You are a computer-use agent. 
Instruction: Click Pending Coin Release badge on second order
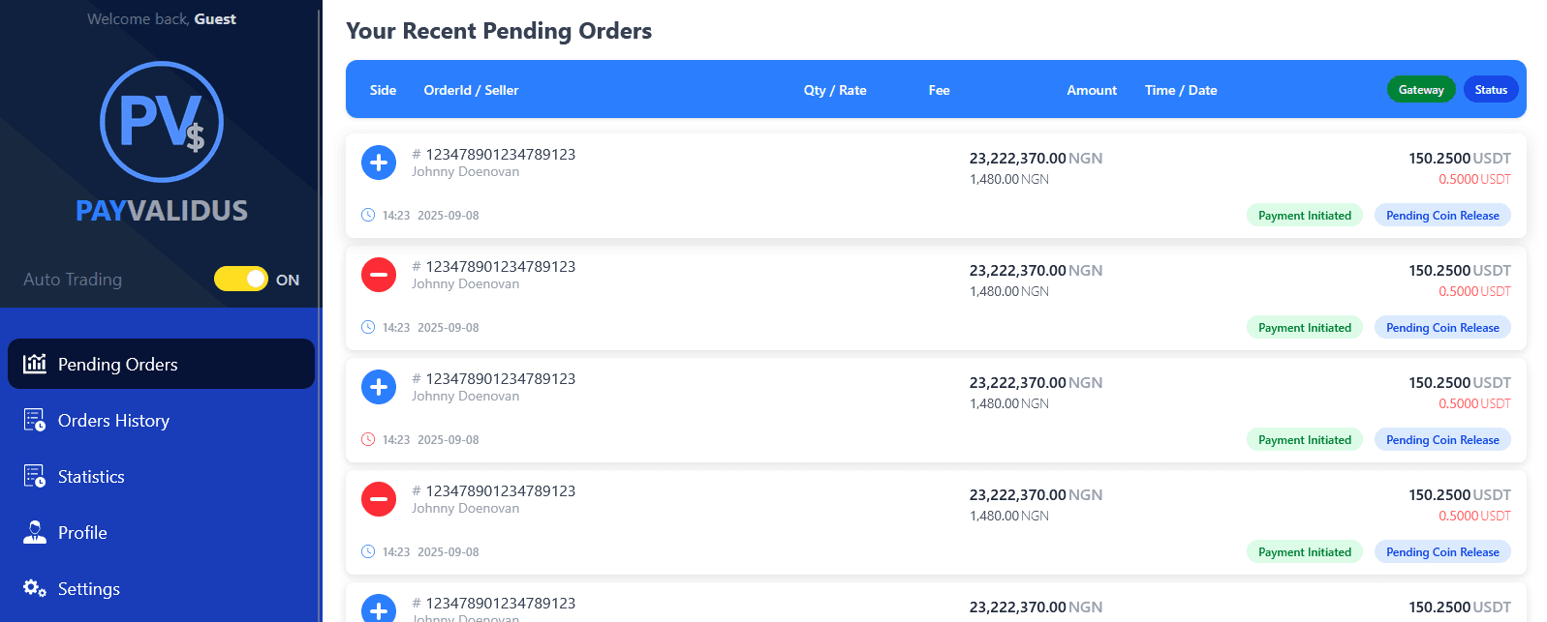[x=1442, y=328]
